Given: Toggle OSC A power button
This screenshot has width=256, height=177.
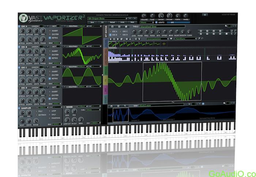Looking at the screenshot, I should pos(19,26).
